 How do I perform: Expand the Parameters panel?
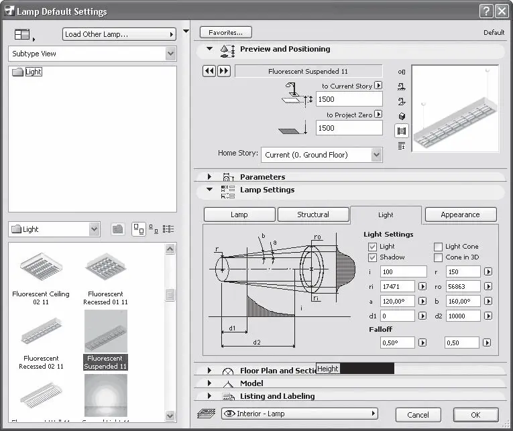coord(209,176)
